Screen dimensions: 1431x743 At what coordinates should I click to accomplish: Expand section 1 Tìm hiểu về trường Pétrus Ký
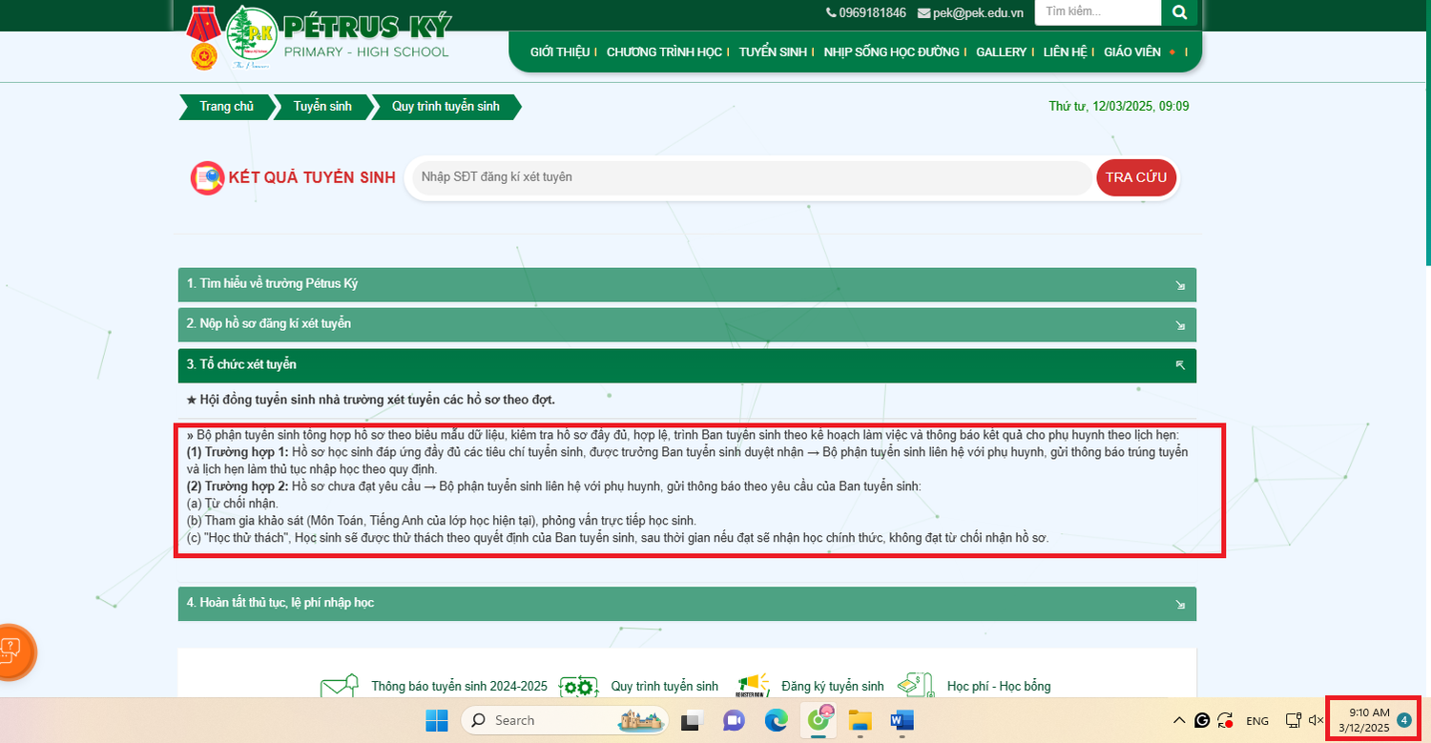[687, 284]
